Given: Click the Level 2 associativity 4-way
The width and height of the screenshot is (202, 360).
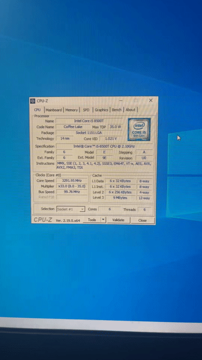Looking at the screenshot, I should tap(144, 192).
